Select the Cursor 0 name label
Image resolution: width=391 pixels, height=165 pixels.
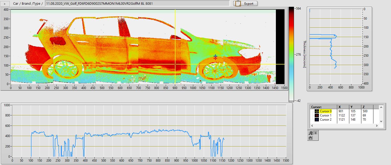pyautogui.click(x=325, y=111)
